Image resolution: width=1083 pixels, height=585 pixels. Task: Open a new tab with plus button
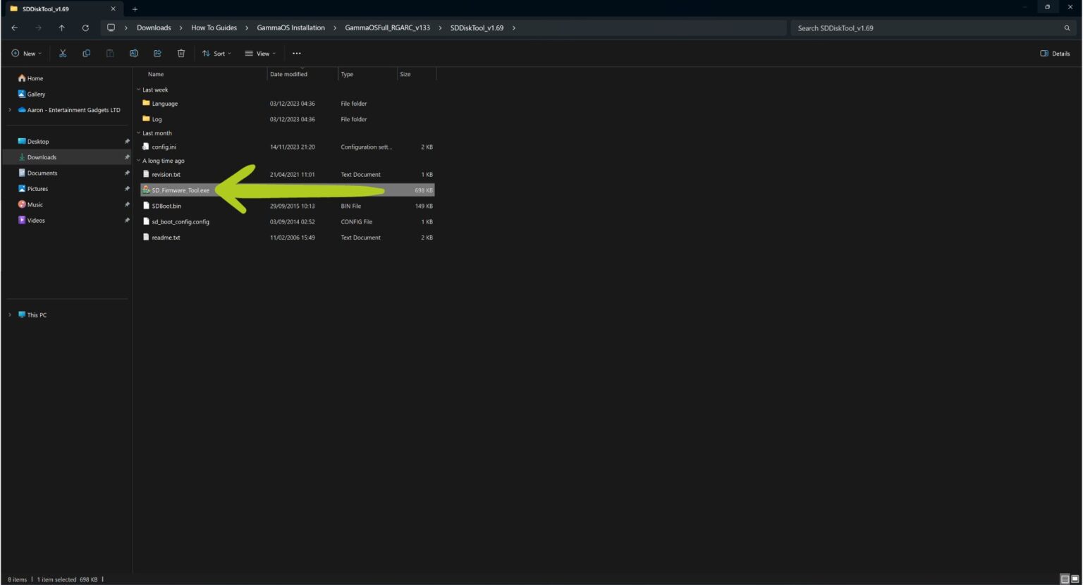tap(135, 9)
